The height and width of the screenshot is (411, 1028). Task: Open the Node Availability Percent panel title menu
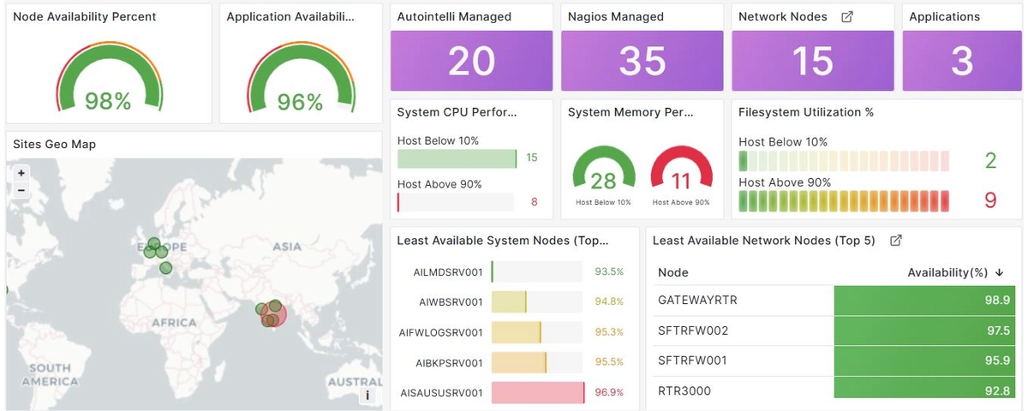[84, 17]
